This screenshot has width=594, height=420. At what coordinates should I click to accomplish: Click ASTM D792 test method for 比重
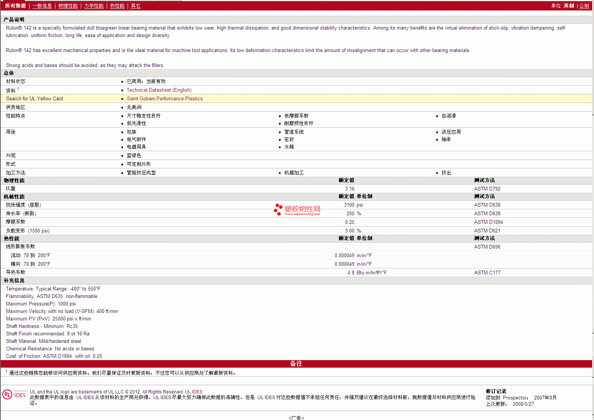(487, 189)
